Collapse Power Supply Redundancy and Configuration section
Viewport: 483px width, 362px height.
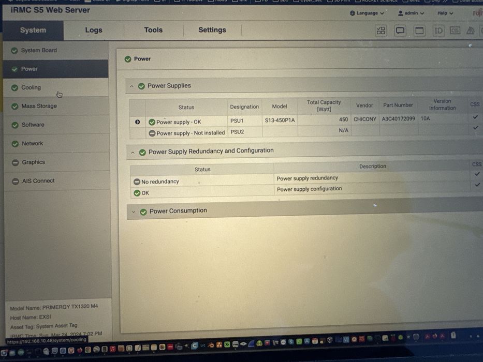[x=133, y=153]
